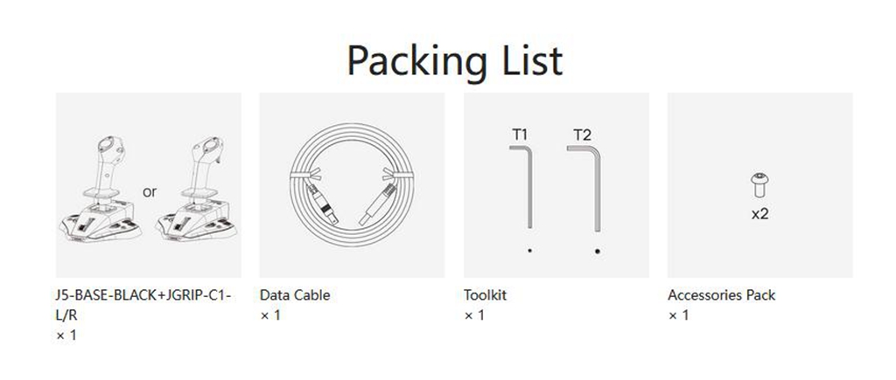Click the × 1 quantity under Data Cable
896x380 pixels.
click(270, 315)
